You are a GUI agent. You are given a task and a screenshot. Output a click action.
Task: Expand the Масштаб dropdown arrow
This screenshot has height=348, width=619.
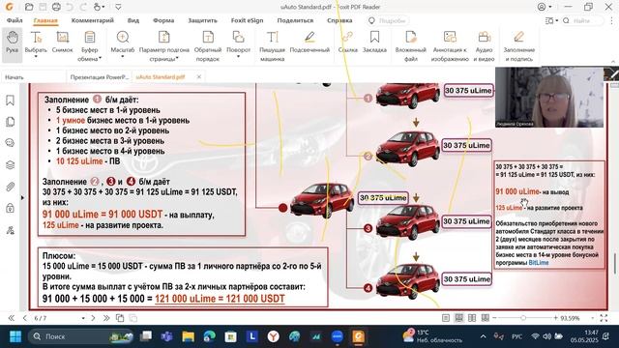click(123, 57)
